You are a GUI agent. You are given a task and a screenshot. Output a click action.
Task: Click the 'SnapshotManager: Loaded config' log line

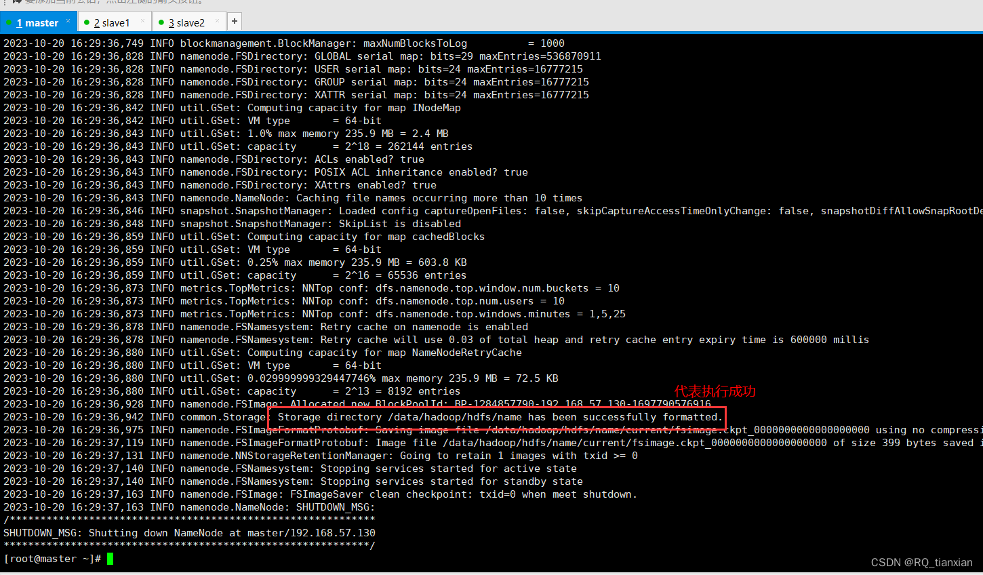click(493, 211)
